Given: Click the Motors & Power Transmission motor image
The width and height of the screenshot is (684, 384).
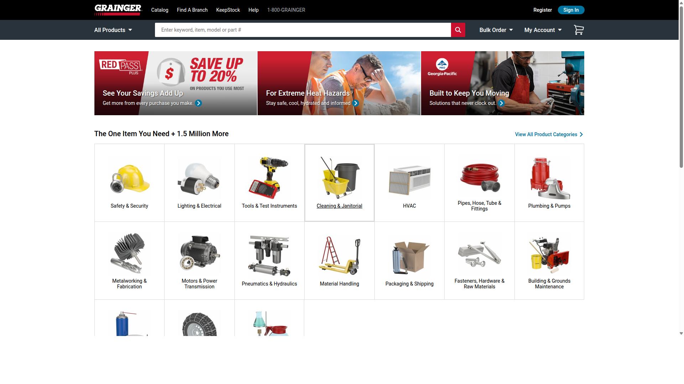Looking at the screenshot, I should [x=199, y=253].
